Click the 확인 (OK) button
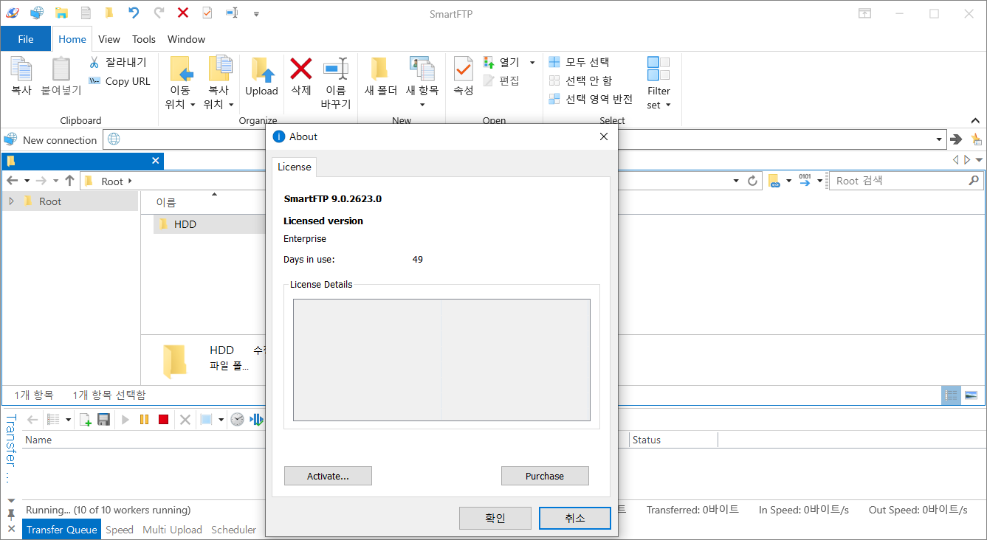Screen dimensions: 987x540 [495, 518]
